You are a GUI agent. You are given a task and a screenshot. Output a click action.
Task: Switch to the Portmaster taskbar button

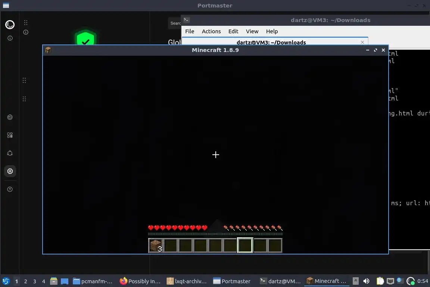[x=232, y=281]
